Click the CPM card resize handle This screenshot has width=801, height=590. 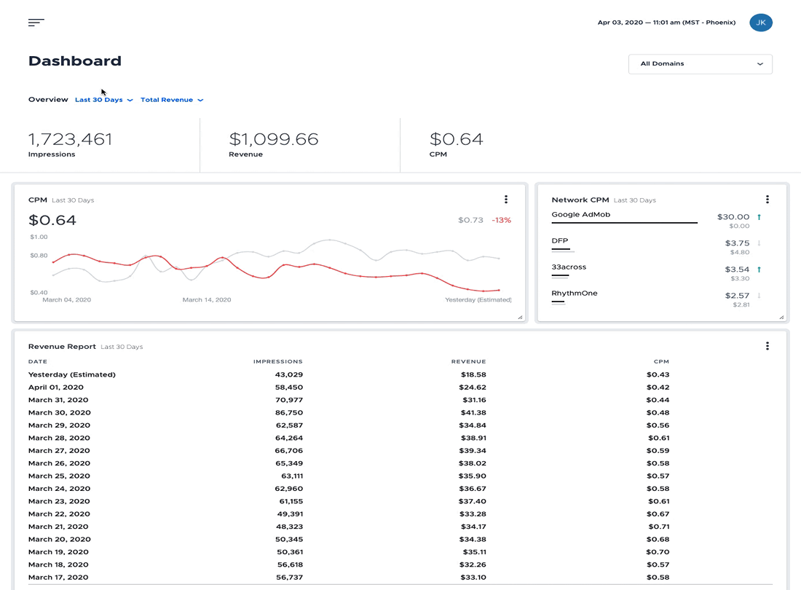(520, 318)
